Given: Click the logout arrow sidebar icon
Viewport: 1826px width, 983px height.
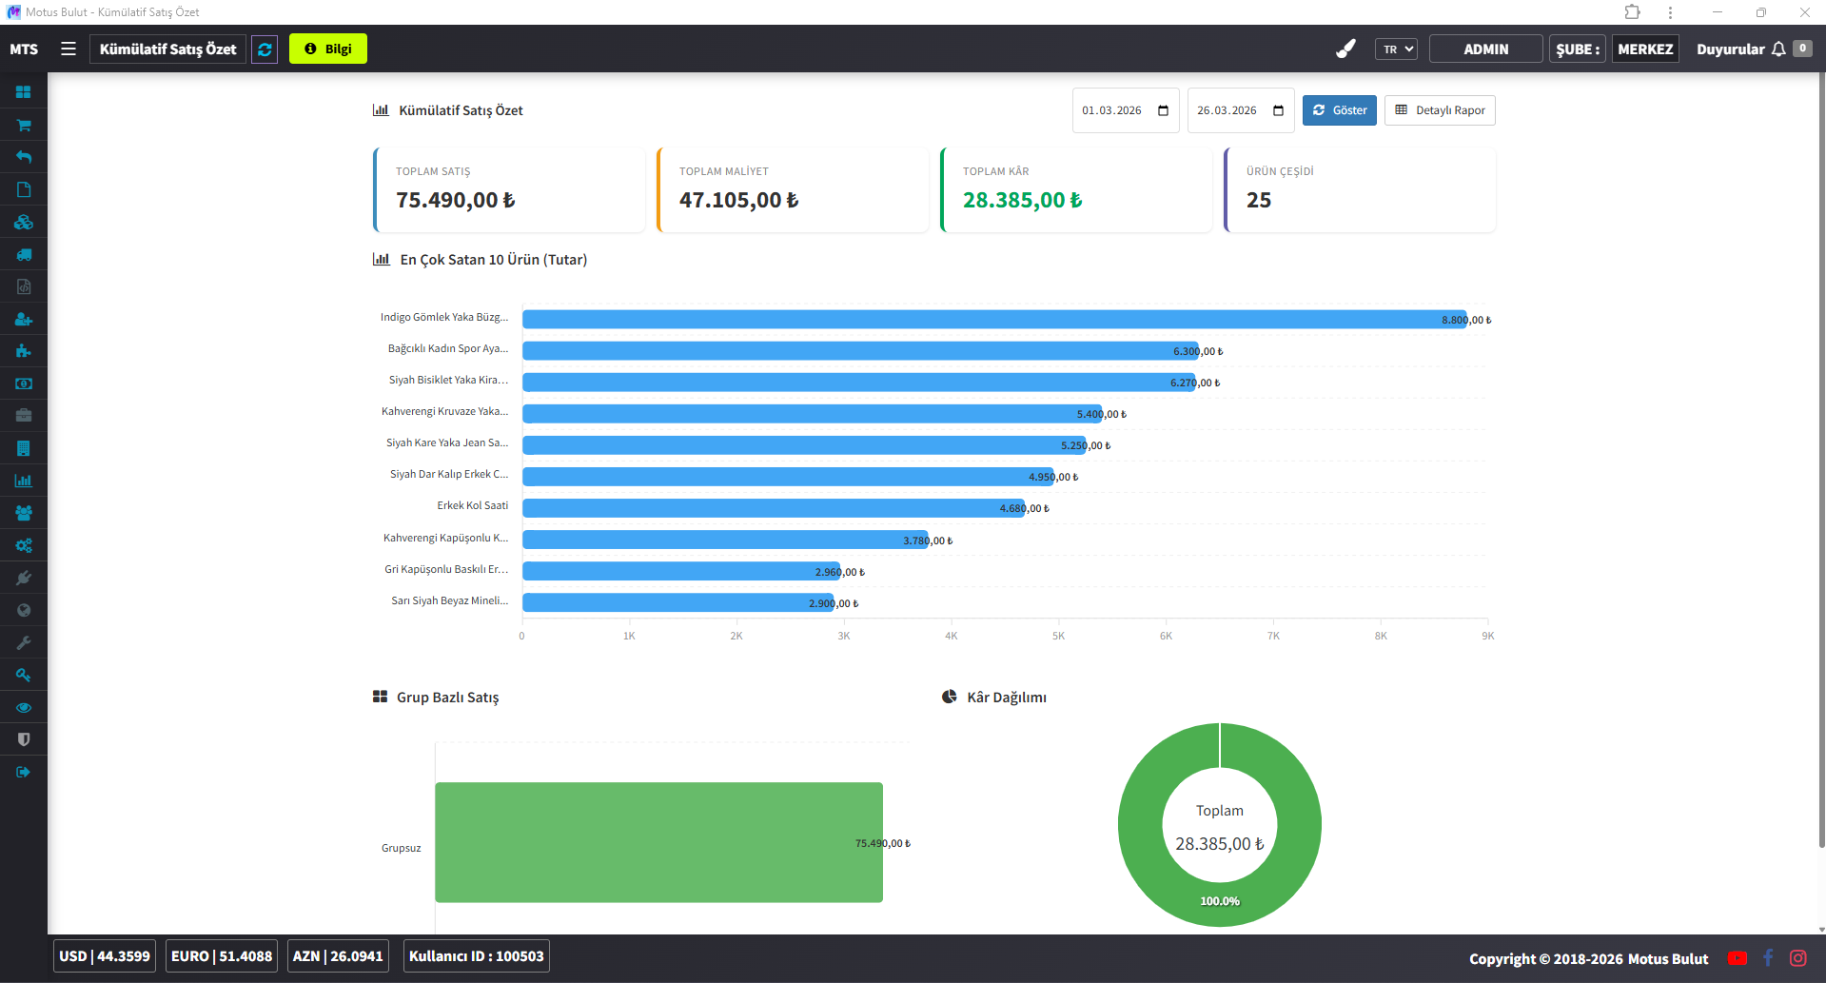Looking at the screenshot, I should click(24, 772).
